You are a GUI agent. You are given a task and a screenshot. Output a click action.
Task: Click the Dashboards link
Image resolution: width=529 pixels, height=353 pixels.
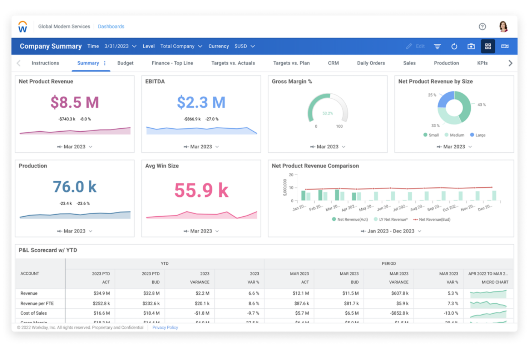pos(111,26)
